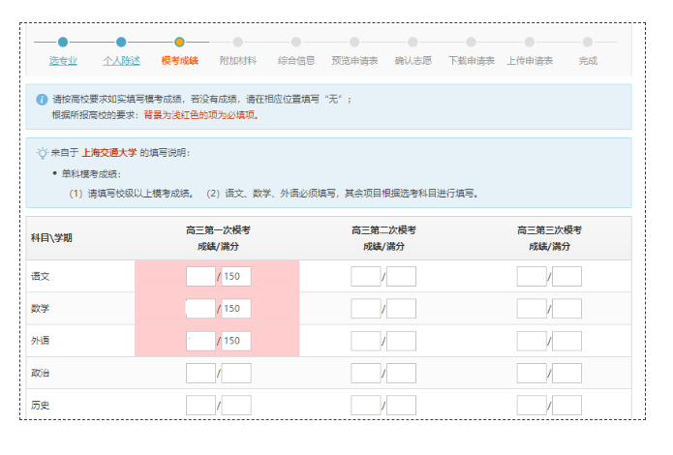
Task: Click the gray 完成 step circle
Action: 588,42
